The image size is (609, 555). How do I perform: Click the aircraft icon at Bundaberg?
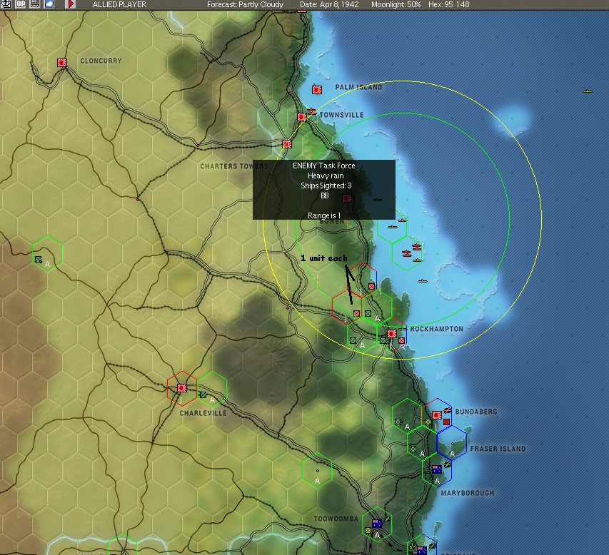click(x=448, y=411)
